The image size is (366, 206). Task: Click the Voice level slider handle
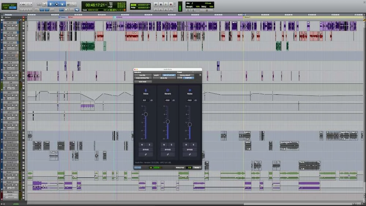tap(146, 114)
